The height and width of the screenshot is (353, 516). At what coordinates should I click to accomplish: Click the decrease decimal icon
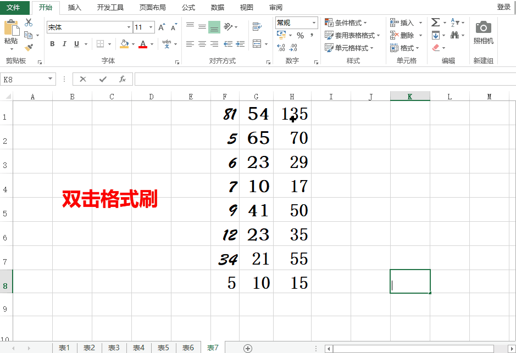coord(293,48)
